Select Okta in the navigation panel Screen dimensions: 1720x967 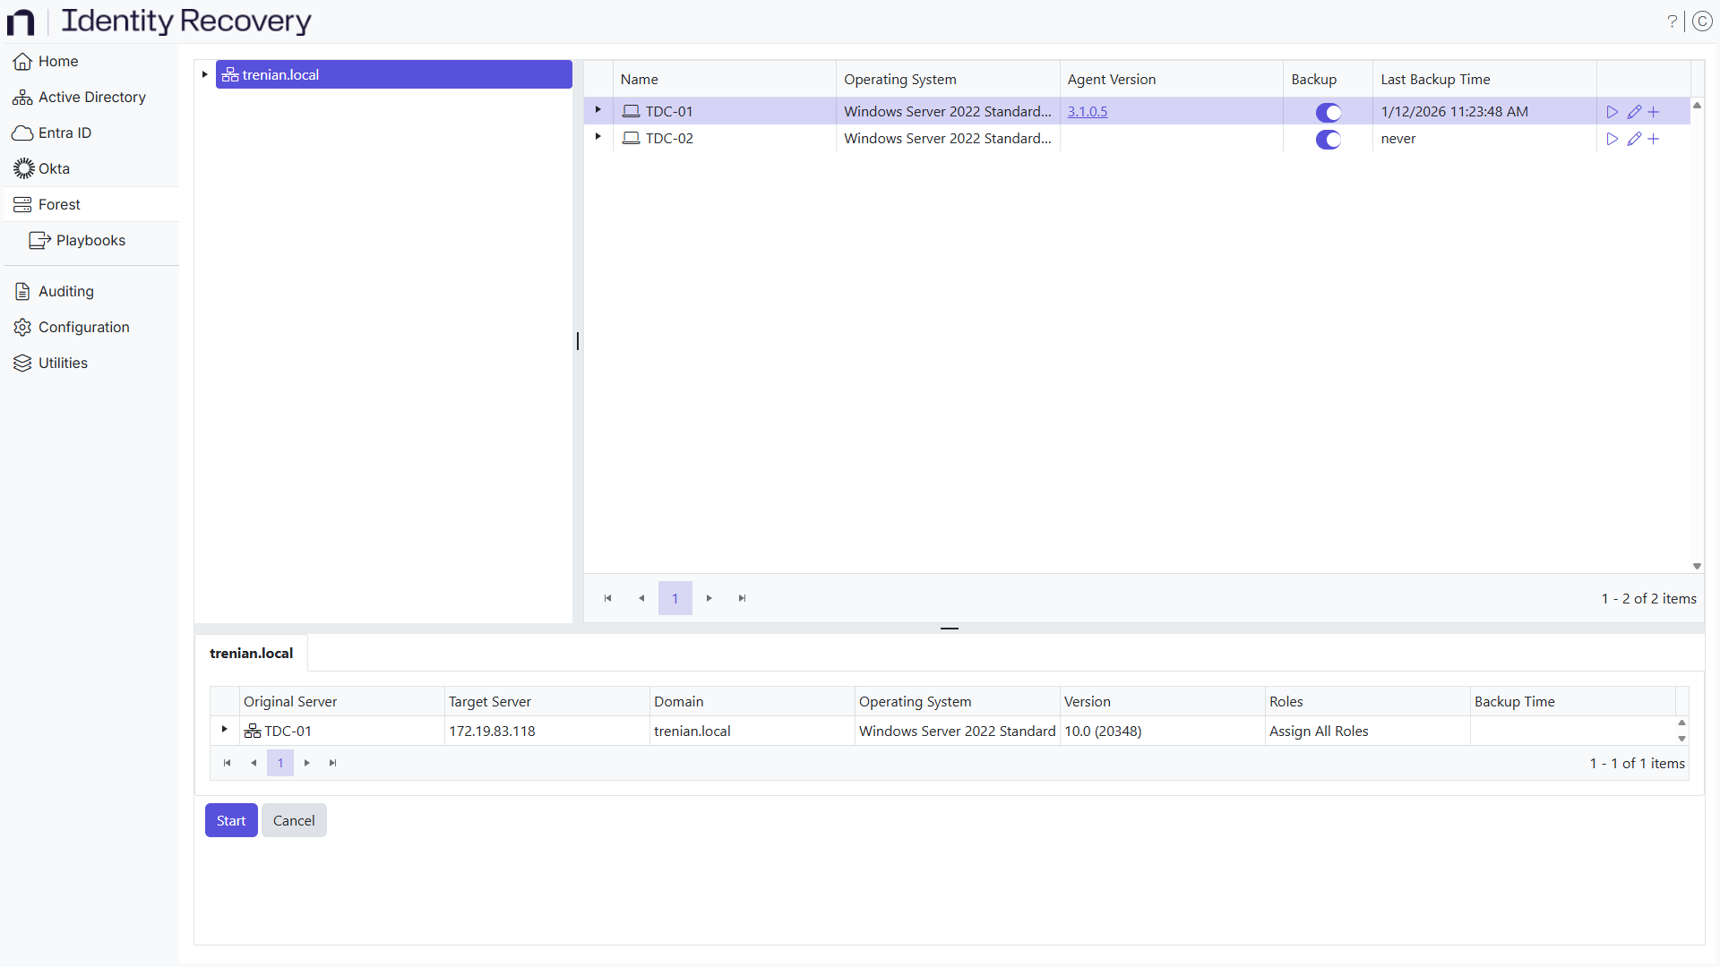coord(54,168)
